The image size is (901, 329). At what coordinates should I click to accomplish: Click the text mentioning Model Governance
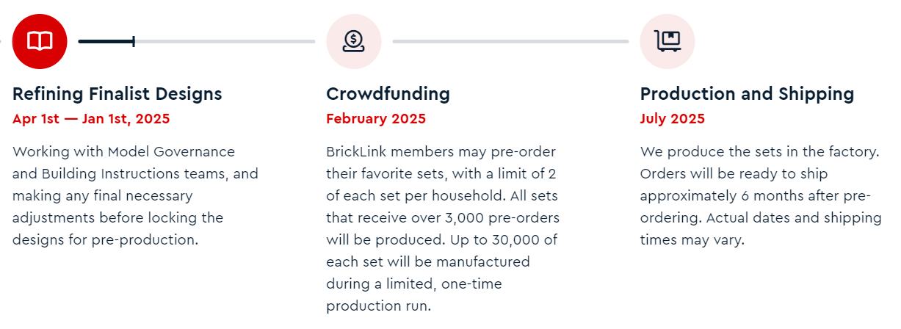coord(123,152)
